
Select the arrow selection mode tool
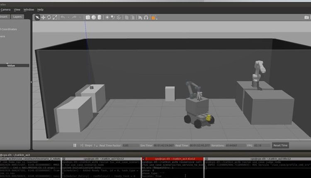point(37,17)
